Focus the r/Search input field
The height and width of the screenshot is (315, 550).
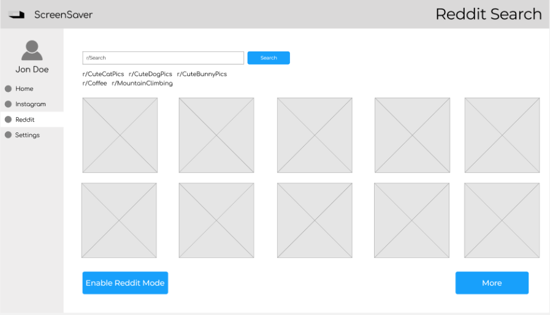[163, 58]
